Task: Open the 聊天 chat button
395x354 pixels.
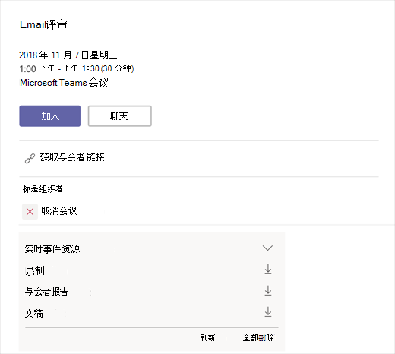Action: tap(120, 116)
